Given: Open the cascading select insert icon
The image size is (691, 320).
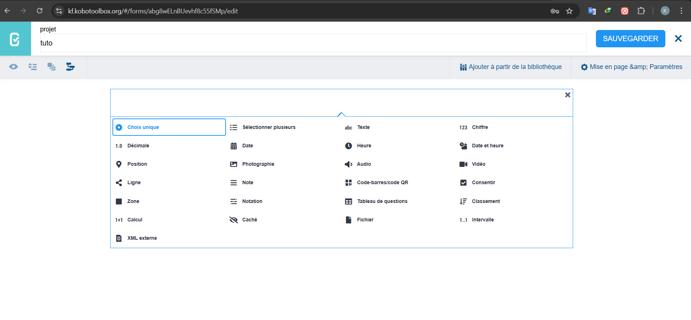Looking at the screenshot, I should pyautogui.click(x=70, y=67).
